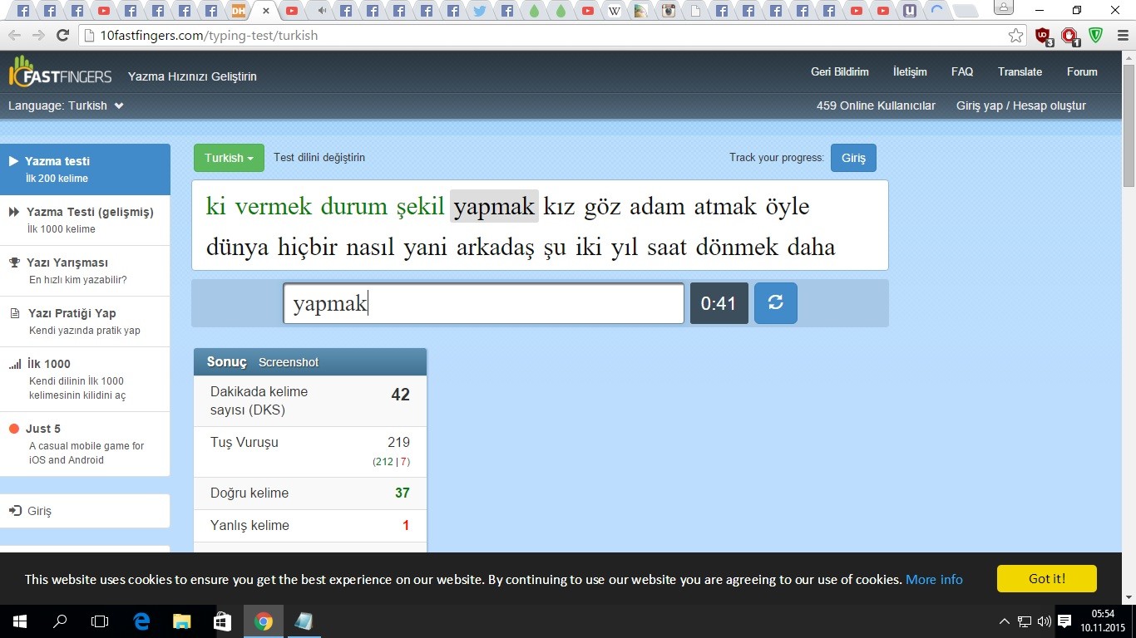Open the Chrome user profile button
This screenshot has height=638, width=1136.
click(1004, 8)
